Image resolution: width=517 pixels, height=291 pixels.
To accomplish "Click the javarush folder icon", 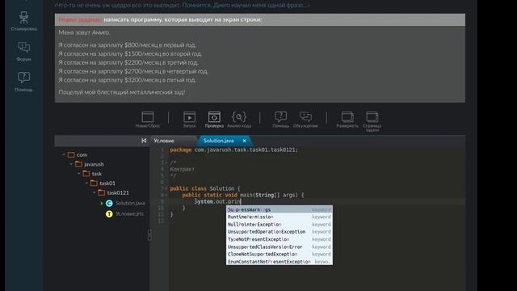I will 78,164.
